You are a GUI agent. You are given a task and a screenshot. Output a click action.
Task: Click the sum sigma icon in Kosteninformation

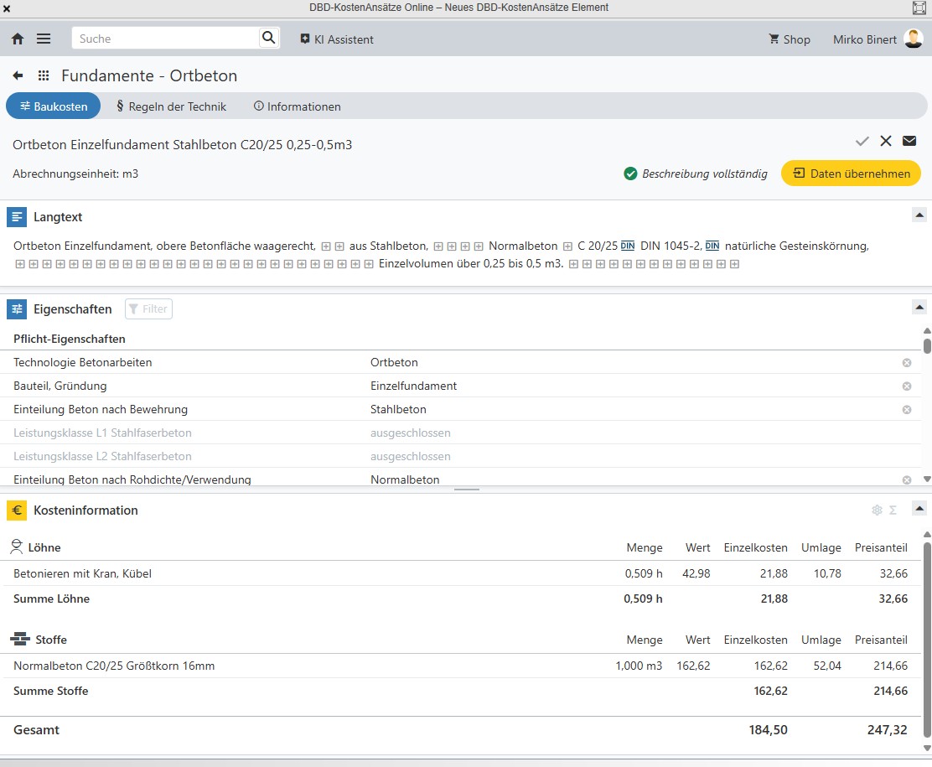(x=893, y=510)
